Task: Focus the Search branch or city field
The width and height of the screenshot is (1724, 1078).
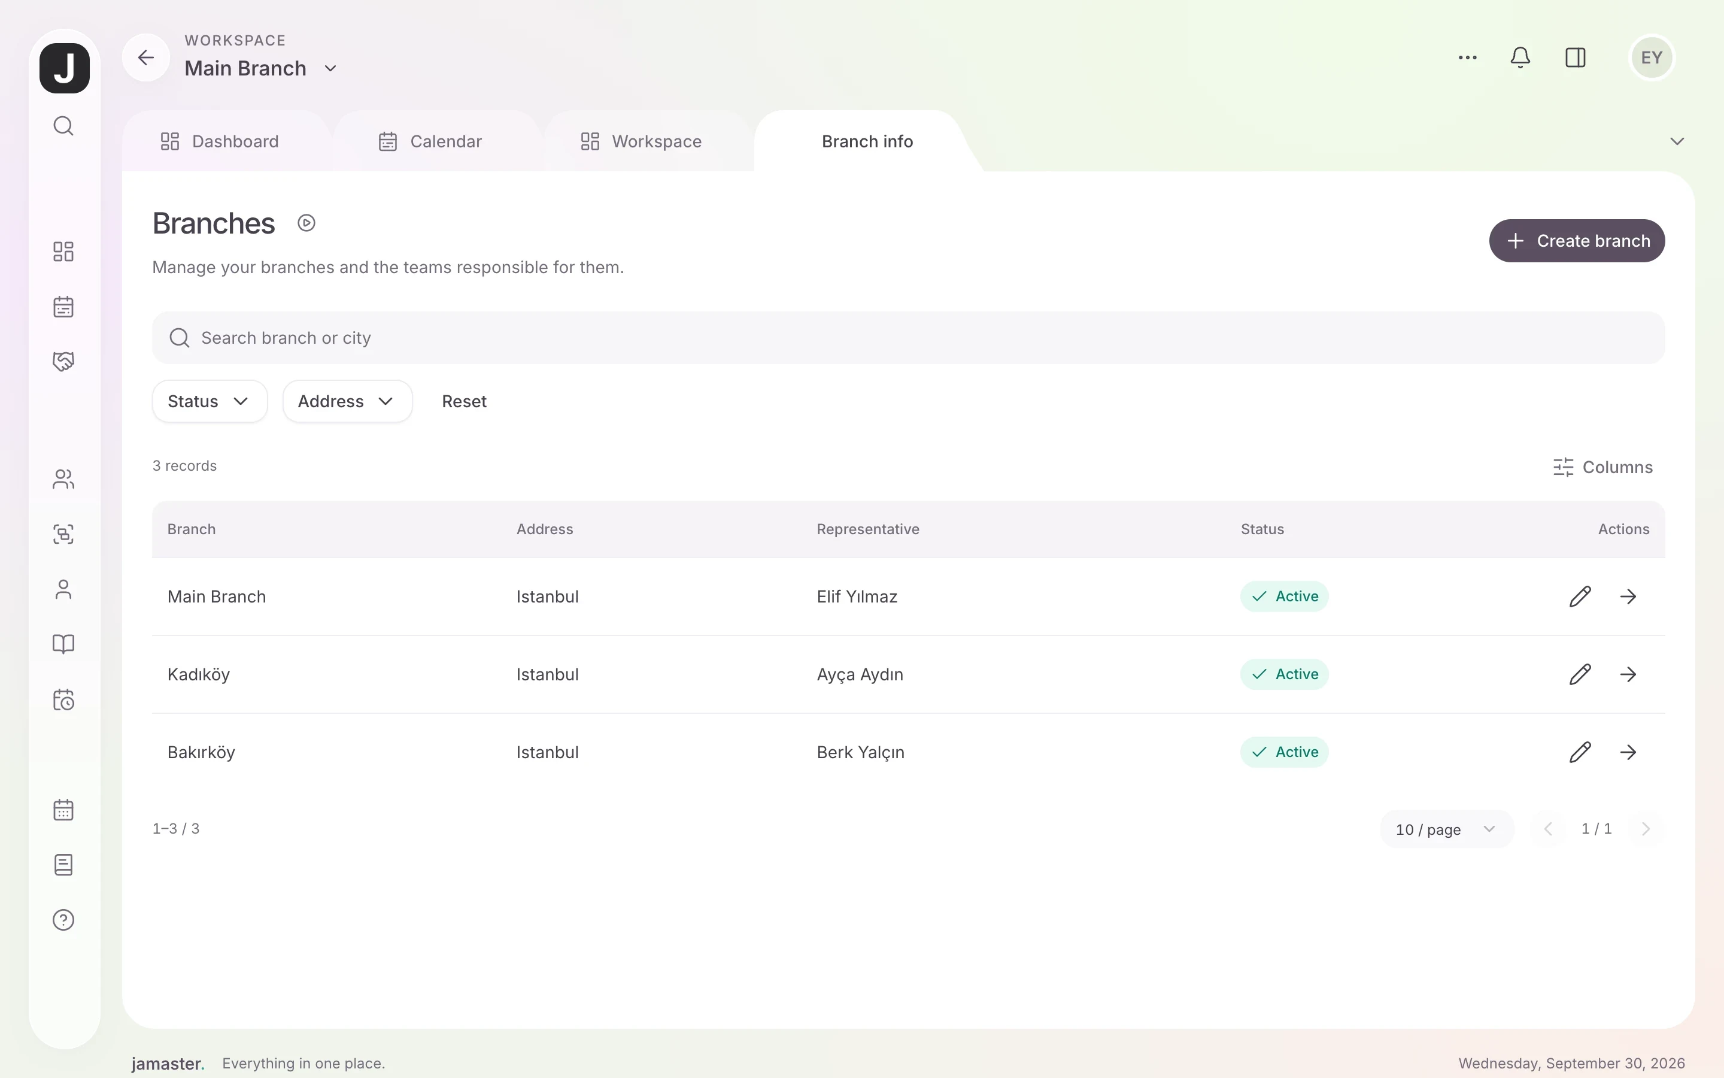Action: tap(908, 338)
